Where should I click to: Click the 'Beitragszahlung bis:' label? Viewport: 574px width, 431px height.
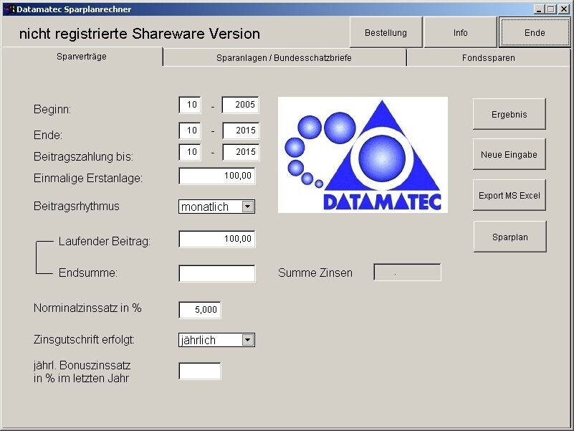(83, 157)
